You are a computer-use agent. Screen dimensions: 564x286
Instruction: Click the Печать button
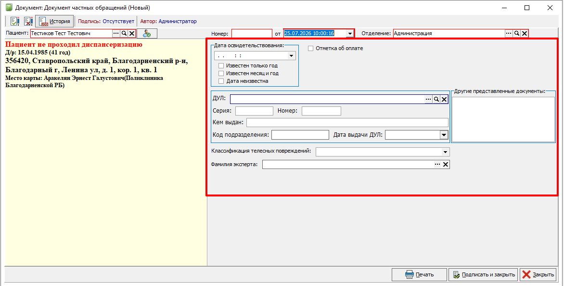click(420, 275)
